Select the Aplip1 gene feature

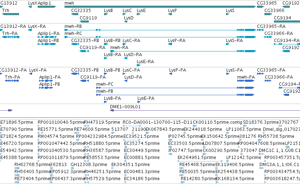pos(47,7)
